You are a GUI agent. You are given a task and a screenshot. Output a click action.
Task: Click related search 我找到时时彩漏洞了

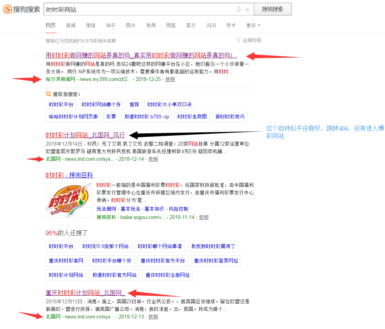[213, 246]
